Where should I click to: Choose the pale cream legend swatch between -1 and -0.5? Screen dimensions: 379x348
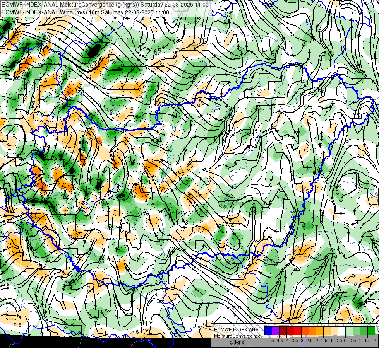(x=334, y=331)
